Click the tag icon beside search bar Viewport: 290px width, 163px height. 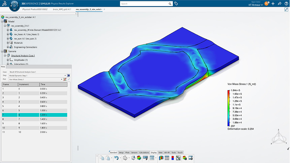[x=176, y=4]
